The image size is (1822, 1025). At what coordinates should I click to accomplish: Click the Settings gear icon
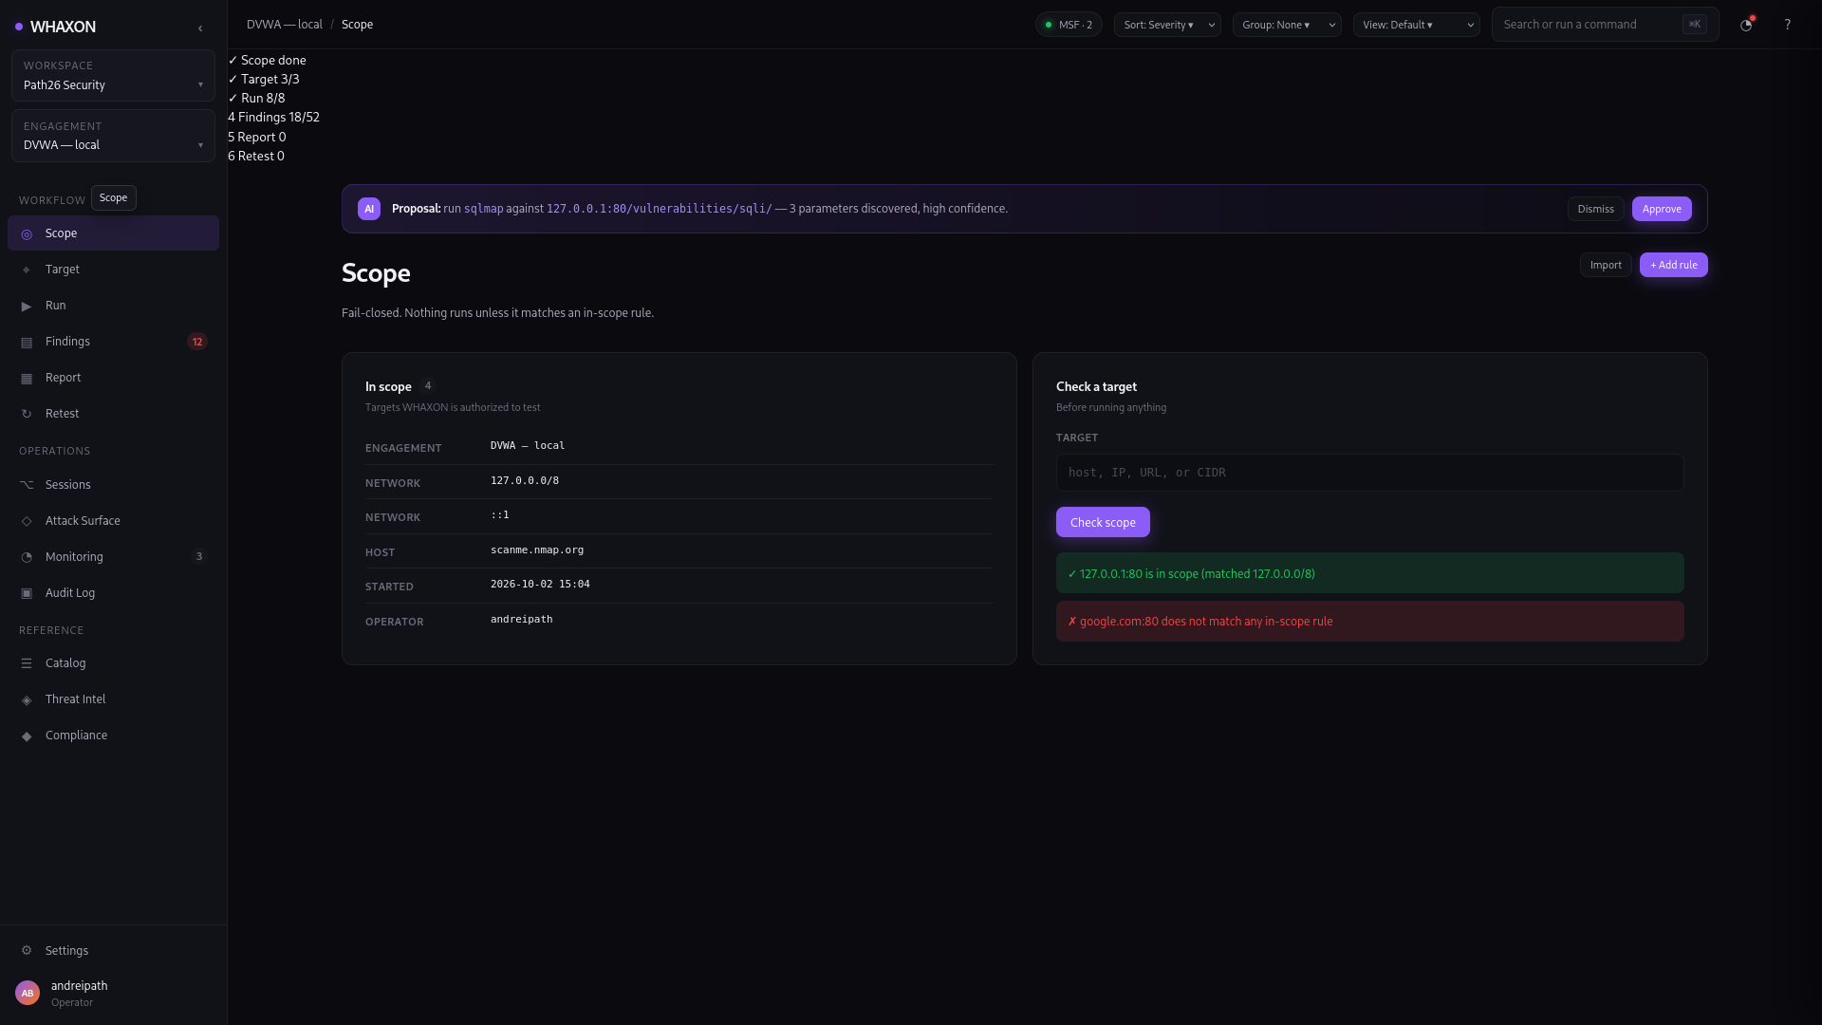coord(27,951)
